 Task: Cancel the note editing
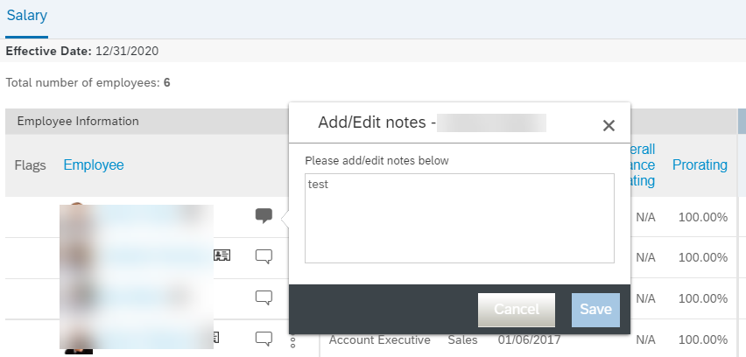point(517,310)
